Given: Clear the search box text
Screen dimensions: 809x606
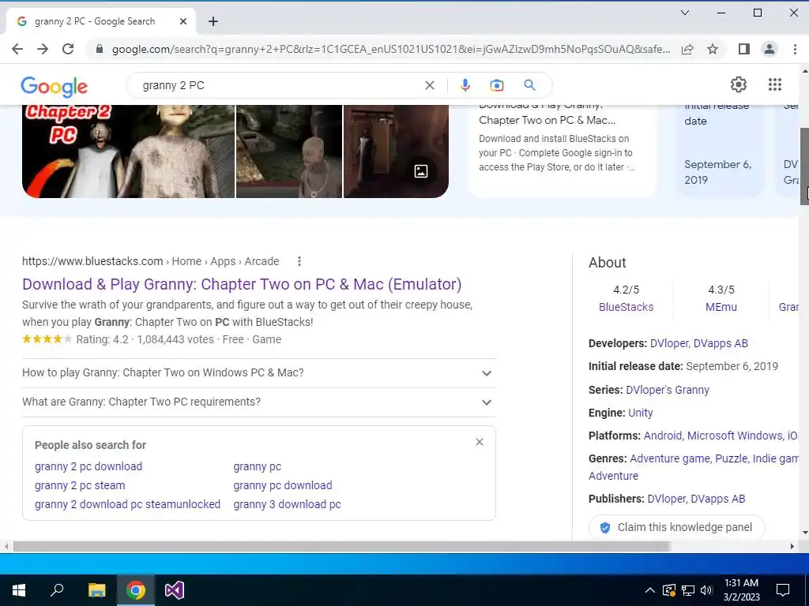Looking at the screenshot, I should (x=429, y=85).
